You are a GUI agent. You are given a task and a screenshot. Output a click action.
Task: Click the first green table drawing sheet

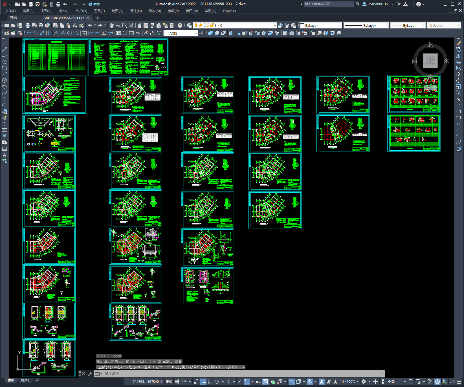tap(56, 57)
